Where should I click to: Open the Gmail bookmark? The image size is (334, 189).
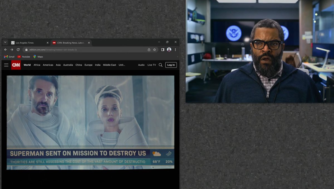[x=9, y=57]
